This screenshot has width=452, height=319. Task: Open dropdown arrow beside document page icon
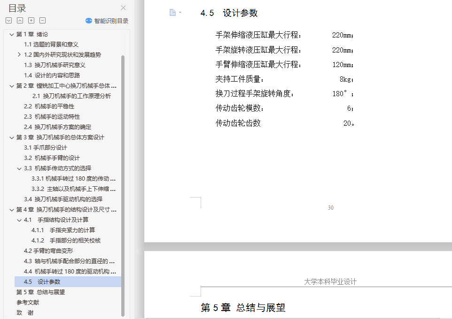pos(180,12)
